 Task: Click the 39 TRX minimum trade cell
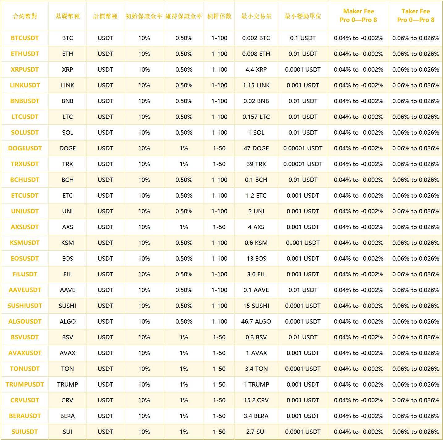(256, 164)
